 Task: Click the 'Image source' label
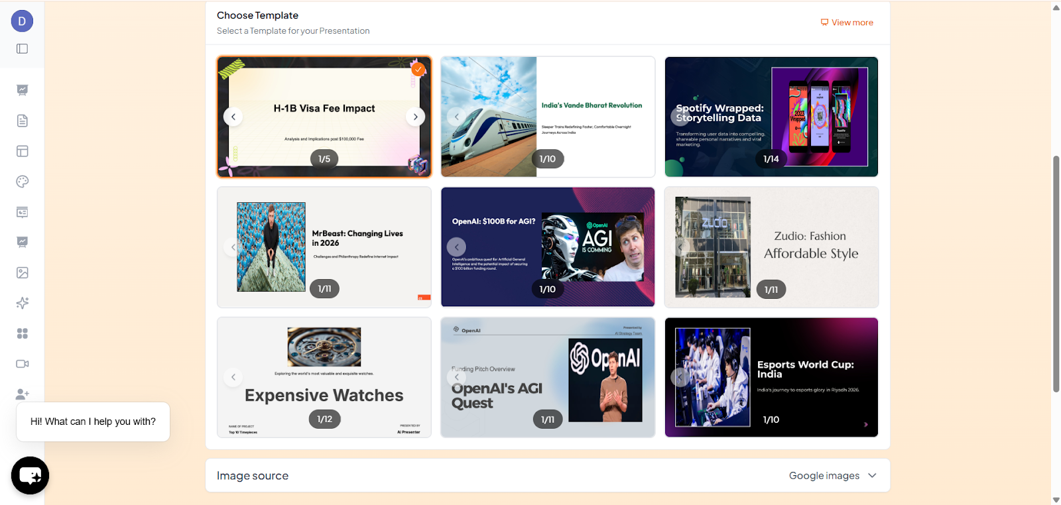point(253,476)
